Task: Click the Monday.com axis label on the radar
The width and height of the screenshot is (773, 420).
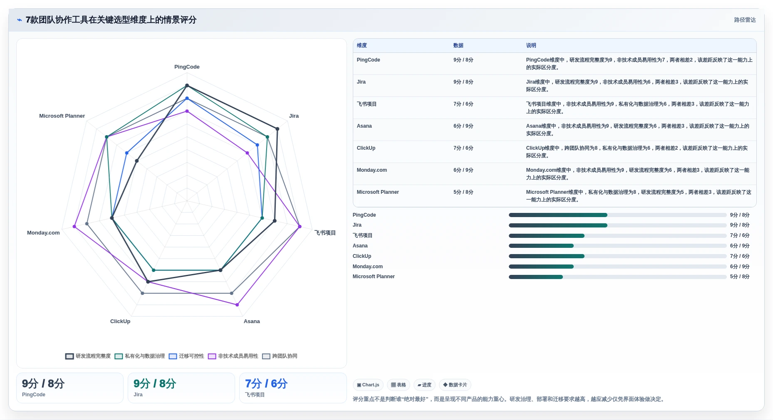Action: [x=43, y=233]
